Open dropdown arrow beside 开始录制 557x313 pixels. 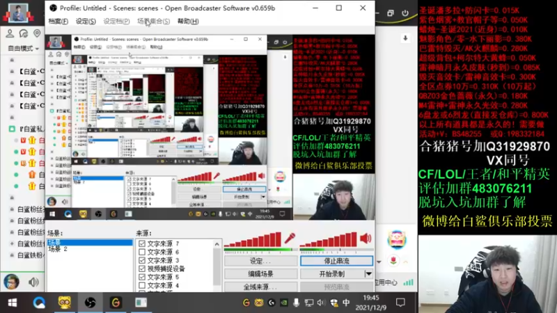point(369,274)
